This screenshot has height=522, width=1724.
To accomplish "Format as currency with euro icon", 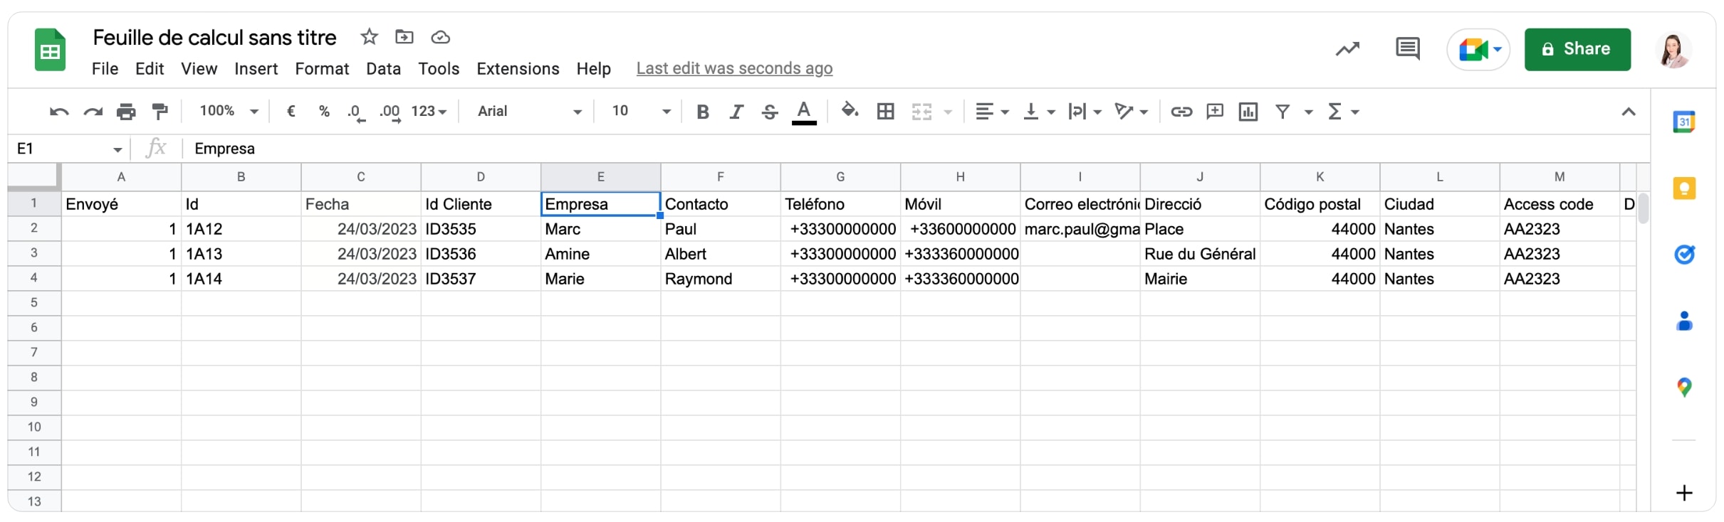I will [291, 111].
